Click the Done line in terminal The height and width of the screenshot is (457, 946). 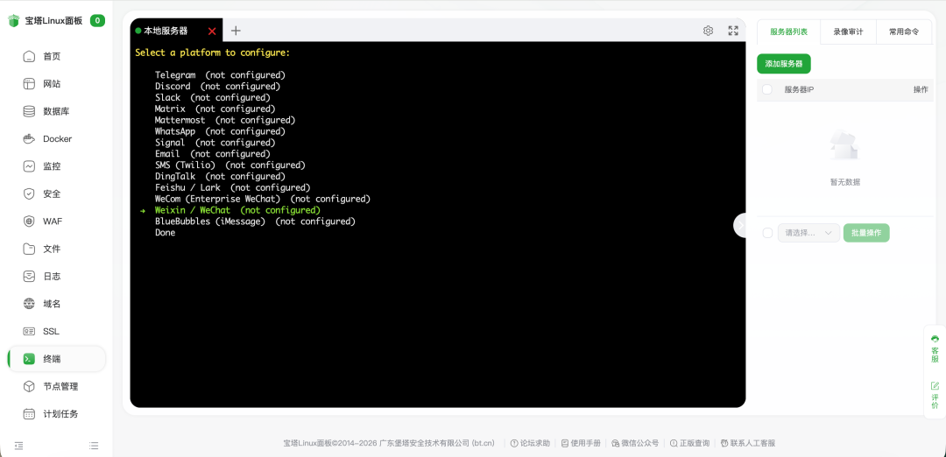tap(166, 233)
